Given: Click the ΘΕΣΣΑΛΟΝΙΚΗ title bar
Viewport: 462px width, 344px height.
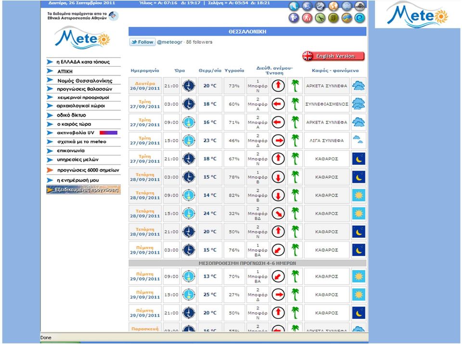Looking at the screenshot, I should pos(247,32).
